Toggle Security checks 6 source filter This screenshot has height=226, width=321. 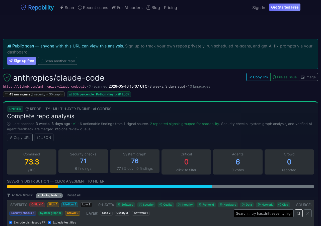click(x=23, y=213)
